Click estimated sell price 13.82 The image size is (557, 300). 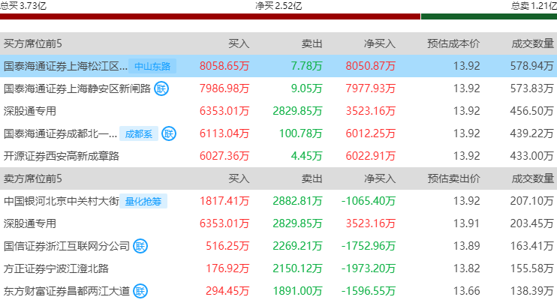coord(467,268)
